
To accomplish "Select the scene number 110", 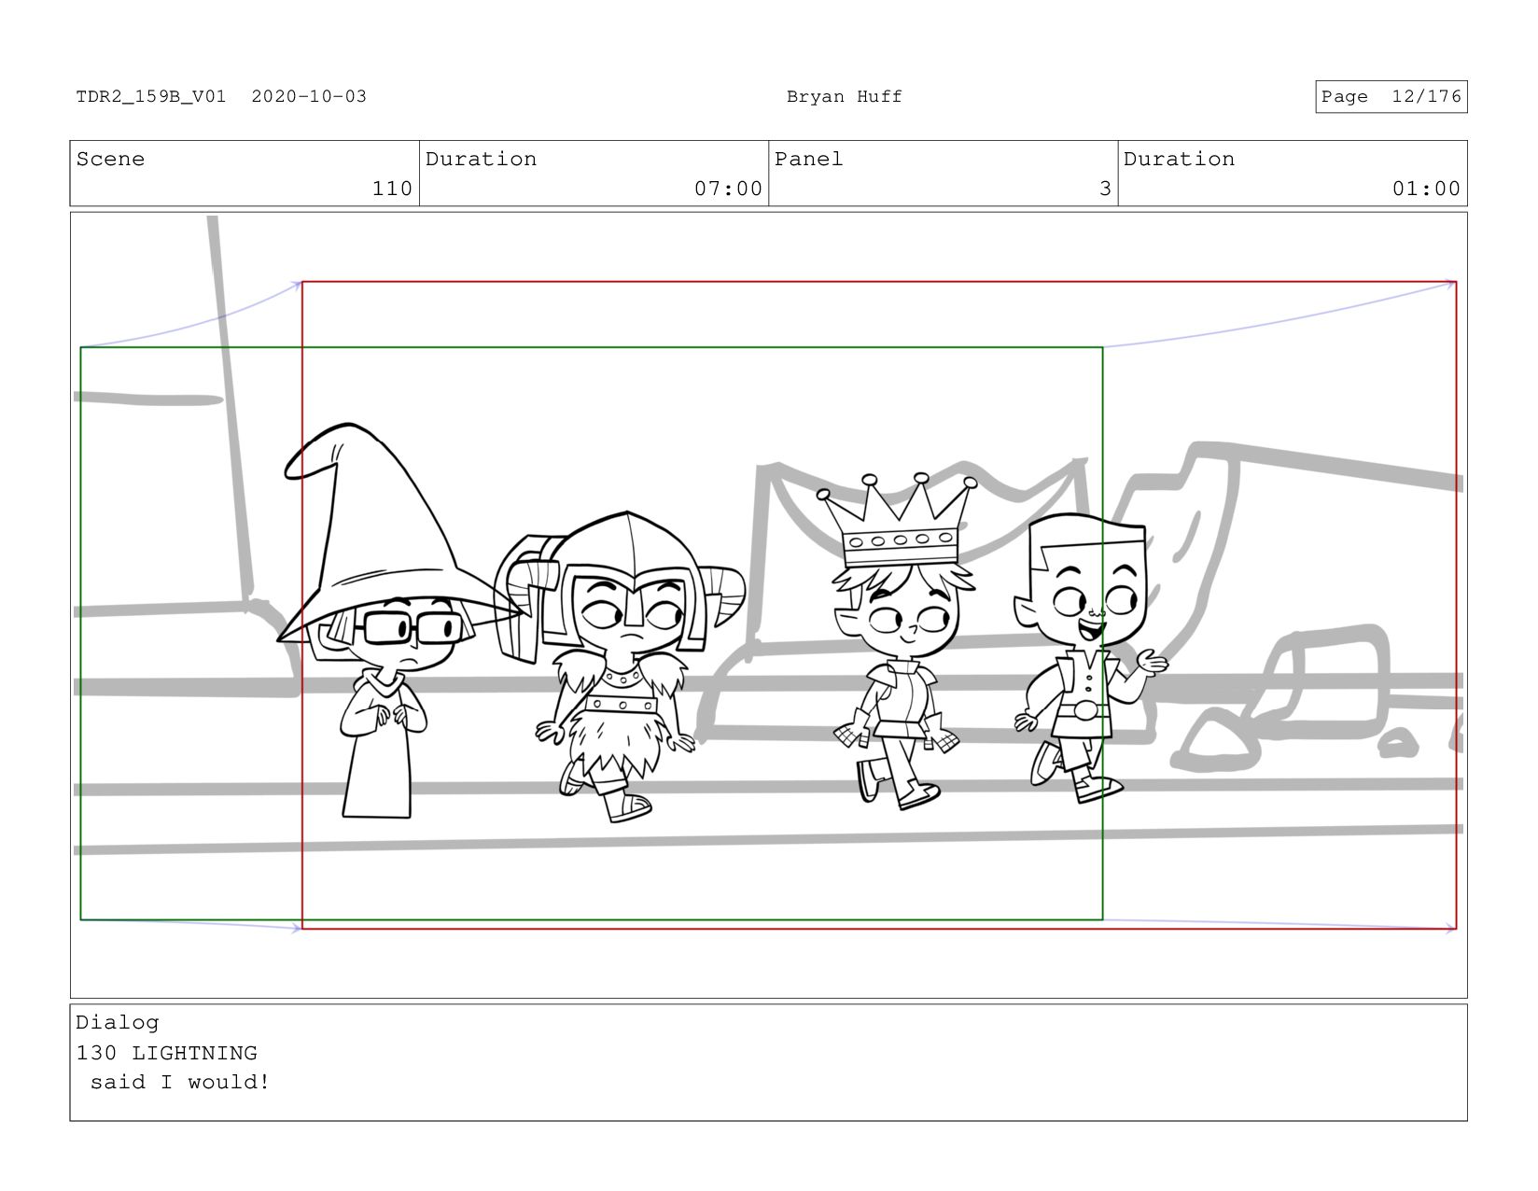I will [392, 189].
